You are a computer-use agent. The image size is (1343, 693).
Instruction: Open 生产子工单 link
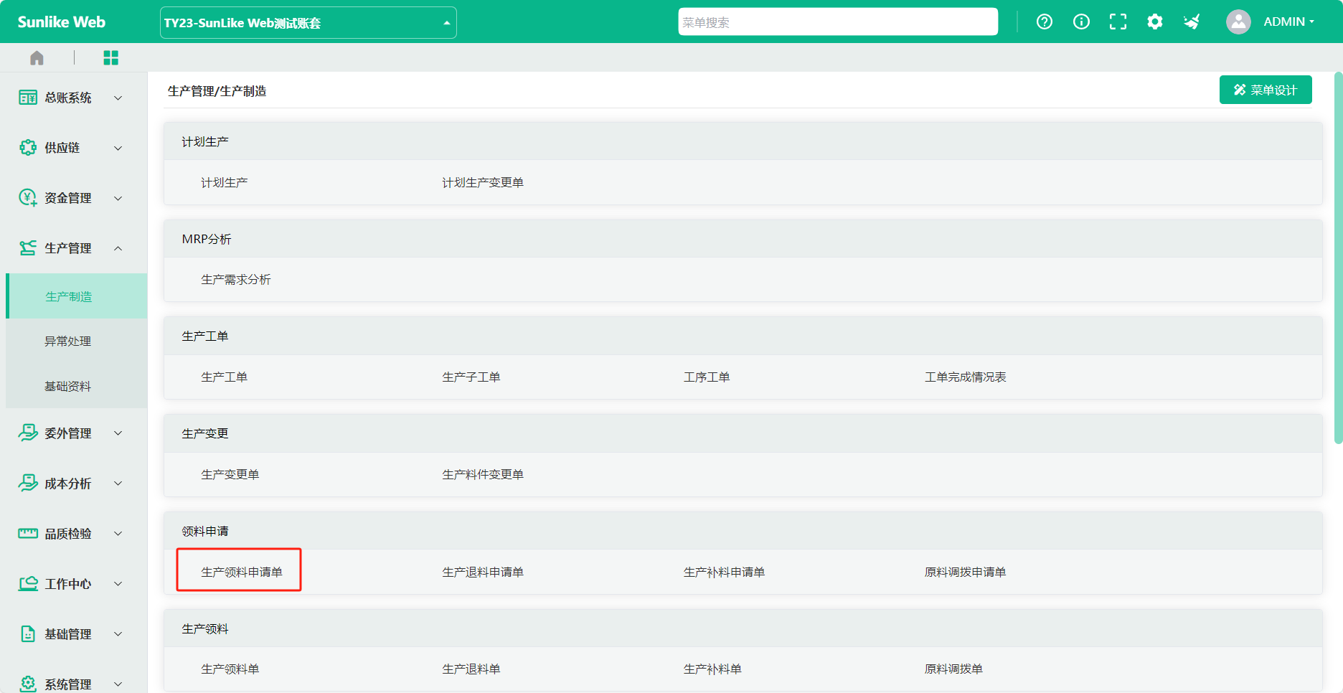click(471, 377)
